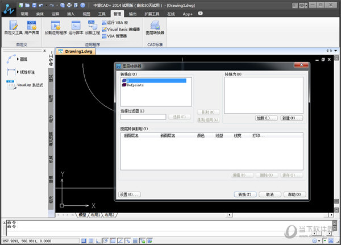Toggle dynamic input in the status bar
Viewport: 341px width, 245px height.
tap(127, 240)
